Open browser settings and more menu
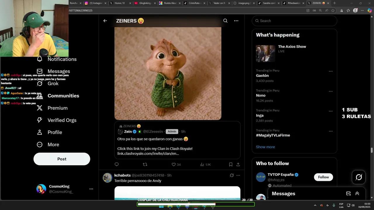374x210 pixels. (x=362, y=10)
